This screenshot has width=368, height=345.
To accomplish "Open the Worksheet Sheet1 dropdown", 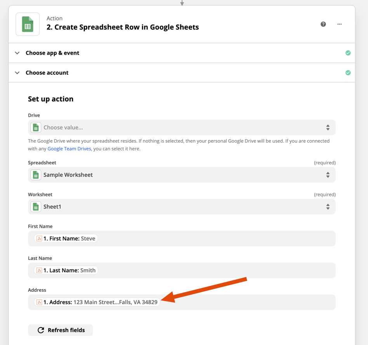I will coord(182,207).
